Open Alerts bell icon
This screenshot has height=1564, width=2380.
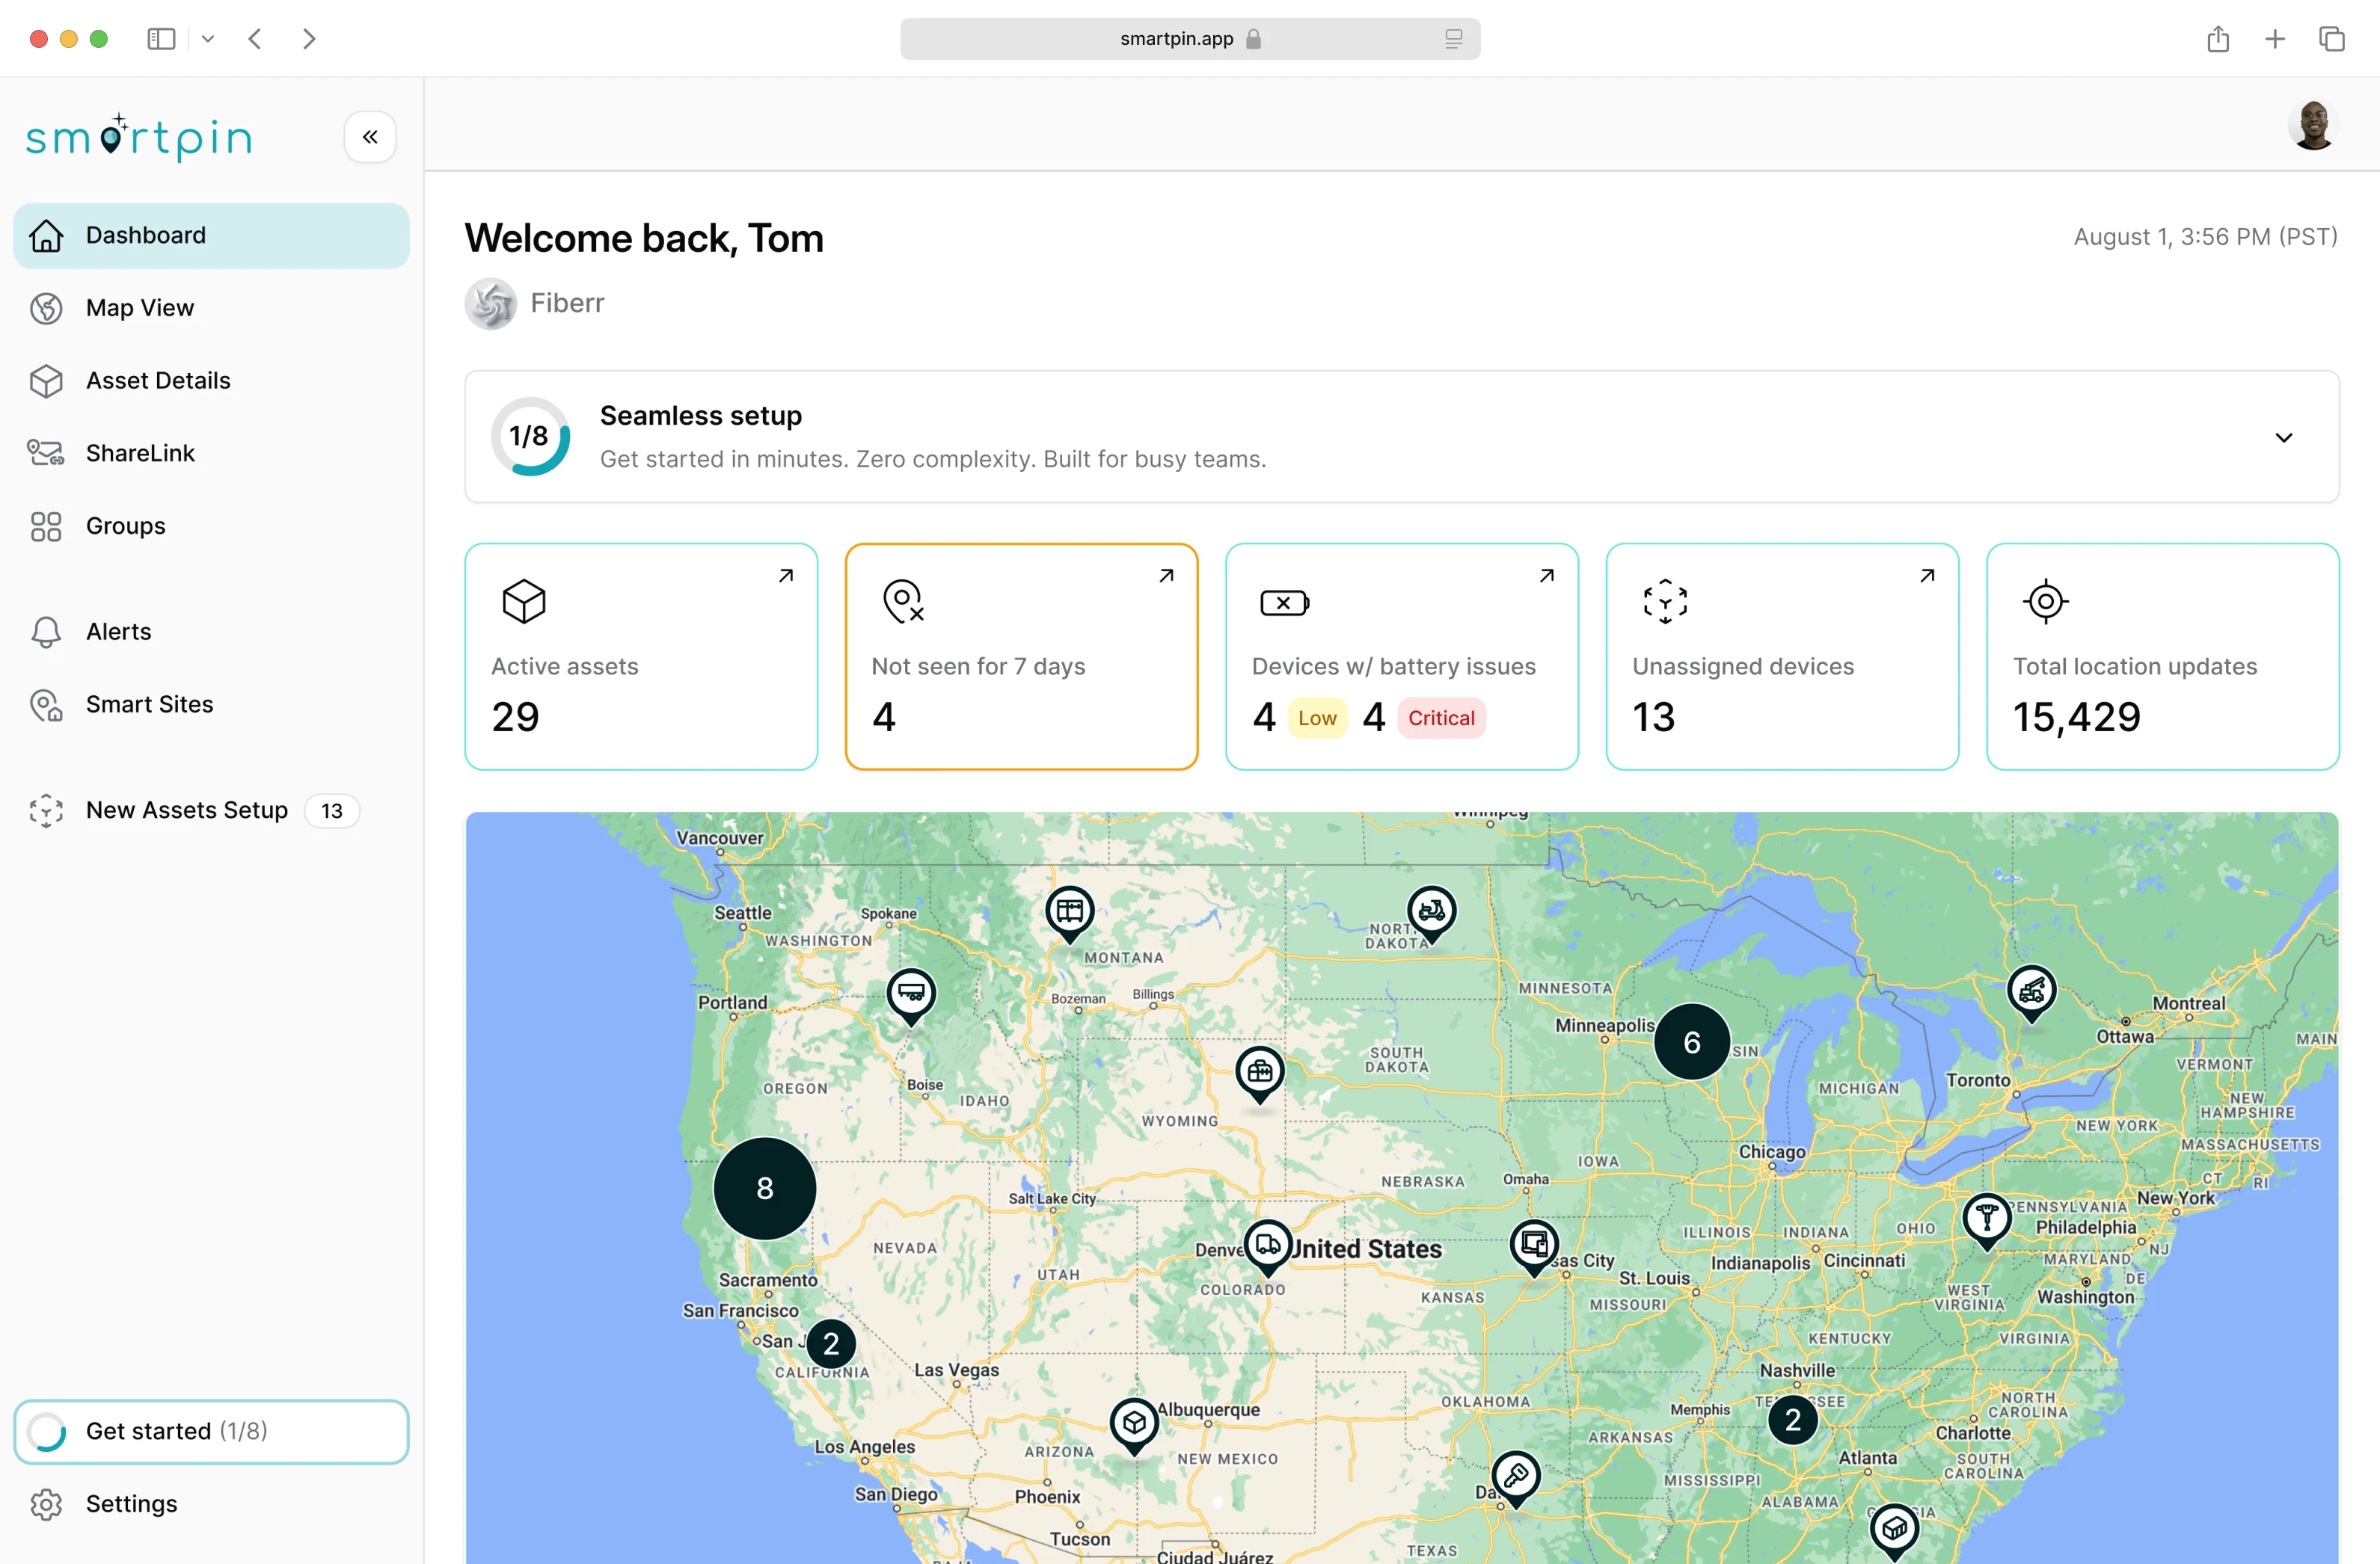(46, 632)
